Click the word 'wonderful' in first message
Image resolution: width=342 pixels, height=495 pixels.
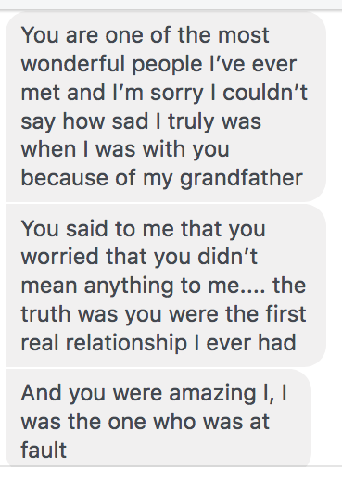tap(73, 64)
